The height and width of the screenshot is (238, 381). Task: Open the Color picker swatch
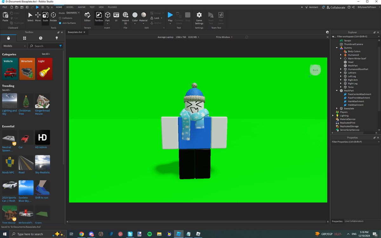pos(135,15)
